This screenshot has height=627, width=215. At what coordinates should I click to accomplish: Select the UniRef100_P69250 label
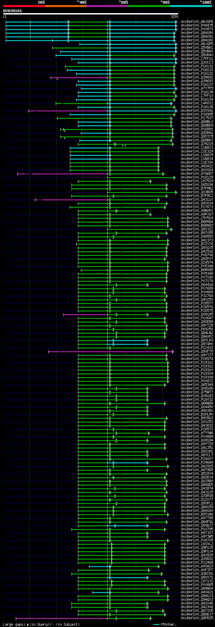pyautogui.click(x=197, y=329)
